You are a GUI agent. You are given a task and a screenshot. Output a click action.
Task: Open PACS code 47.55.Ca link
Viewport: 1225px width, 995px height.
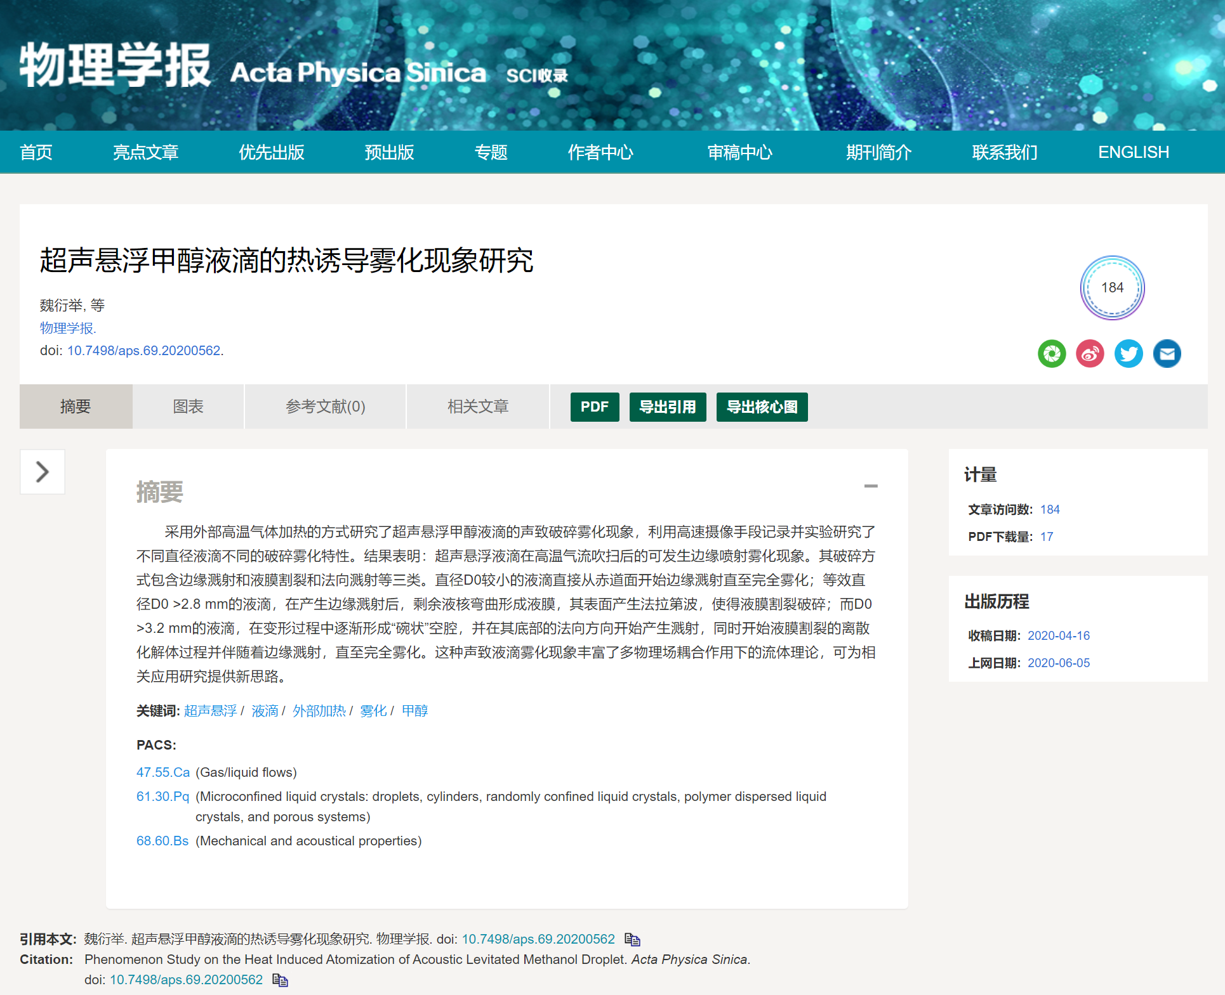tap(163, 772)
